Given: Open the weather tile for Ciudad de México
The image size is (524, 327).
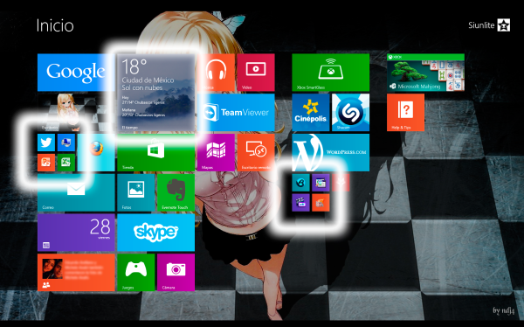Looking at the screenshot, I should (155, 93).
